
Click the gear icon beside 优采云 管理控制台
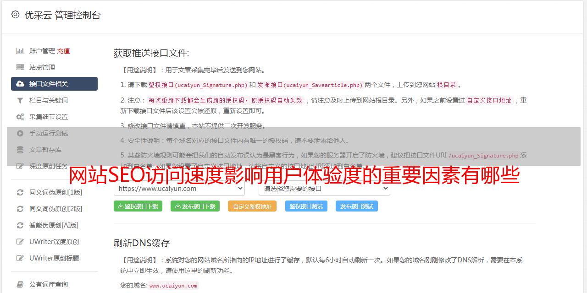pos(15,15)
